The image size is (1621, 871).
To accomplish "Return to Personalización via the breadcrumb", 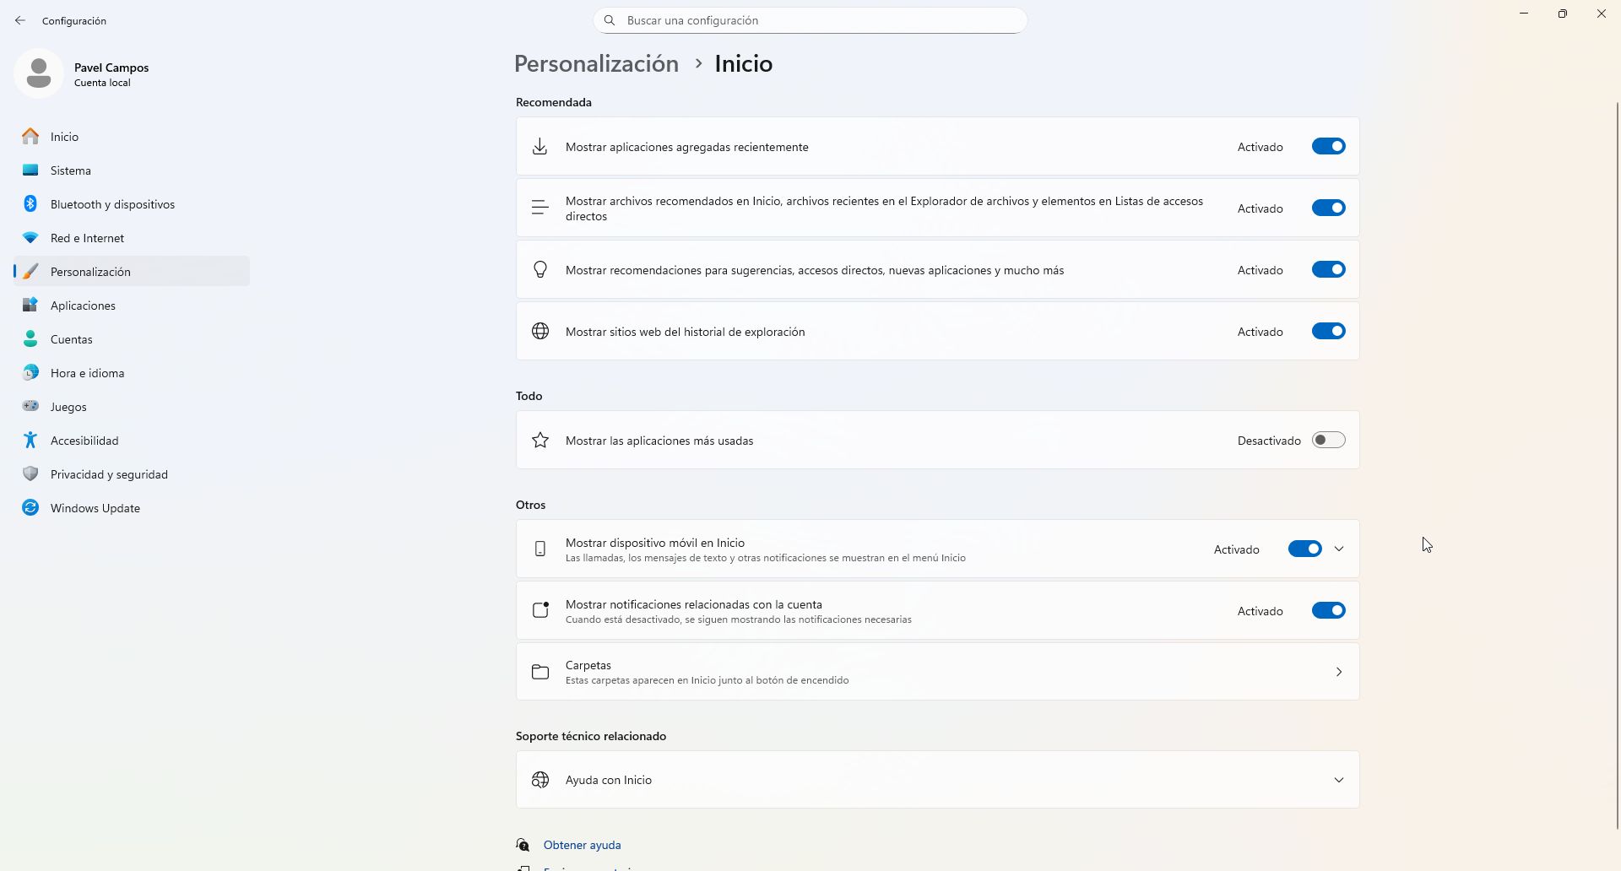I will [x=596, y=64].
